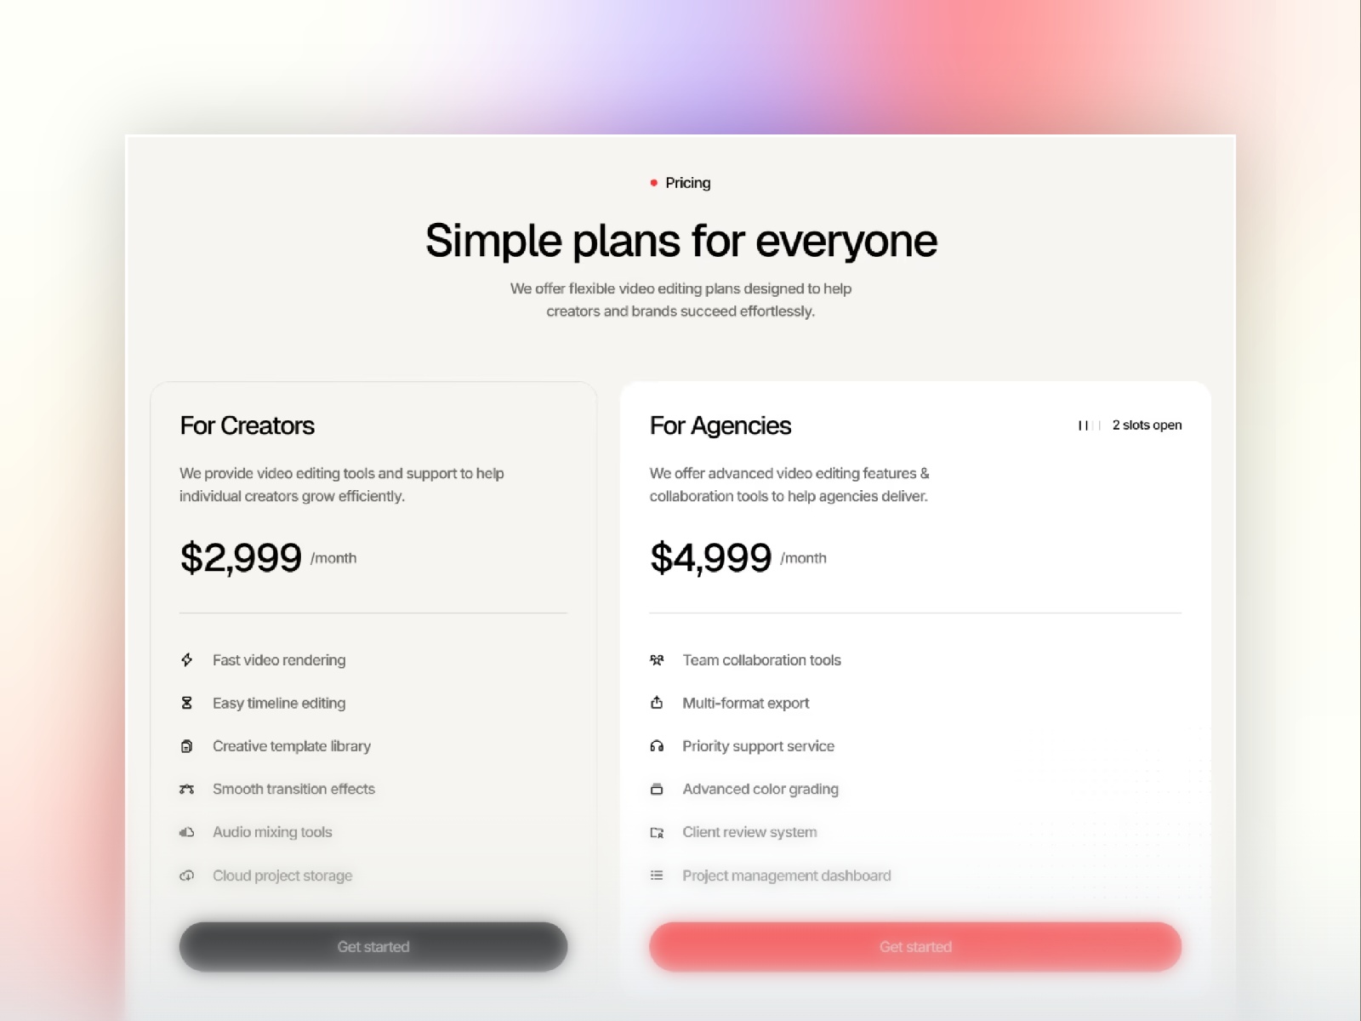Image resolution: width=1361 pixels, height=1021 pixels.
Task: Select the Pricing section label
Action: tap(687, 183)
